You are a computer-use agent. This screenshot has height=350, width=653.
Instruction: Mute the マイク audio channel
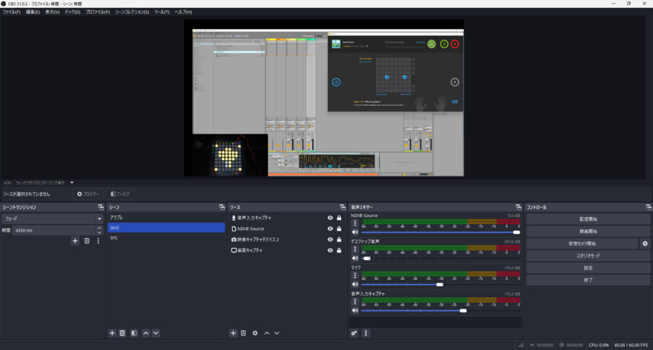coord(355,284)
